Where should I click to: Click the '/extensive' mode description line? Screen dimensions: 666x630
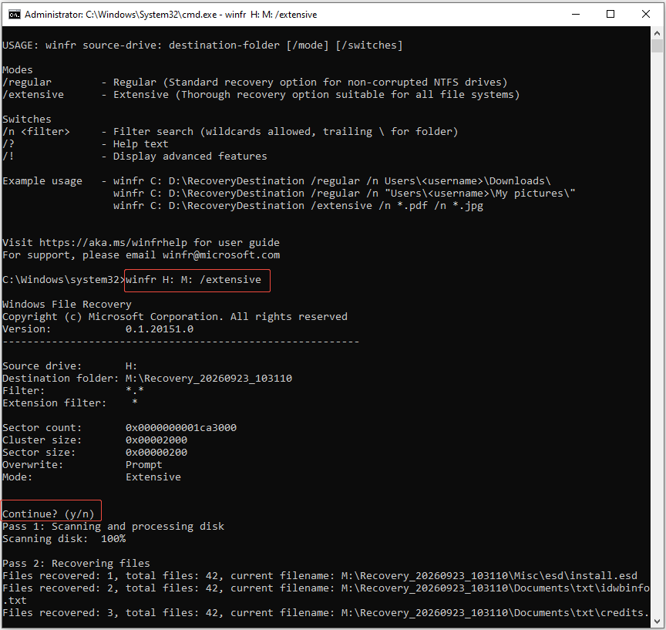point(261,94)
